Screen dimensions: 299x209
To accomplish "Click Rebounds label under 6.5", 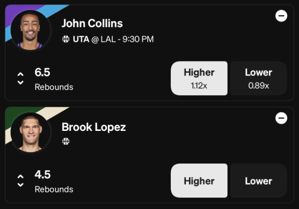I will tap(54, 87).
